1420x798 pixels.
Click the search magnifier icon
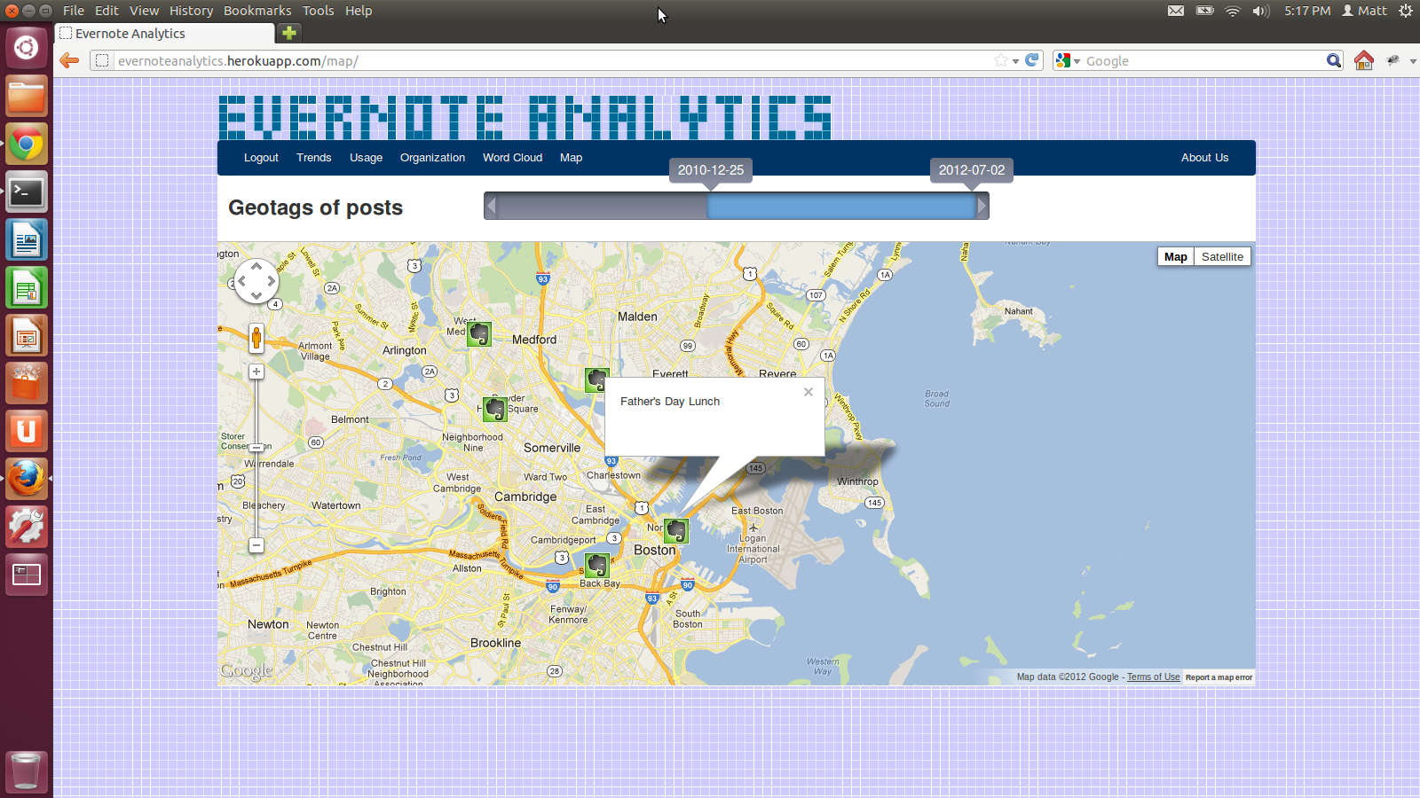coord(1334,60)
